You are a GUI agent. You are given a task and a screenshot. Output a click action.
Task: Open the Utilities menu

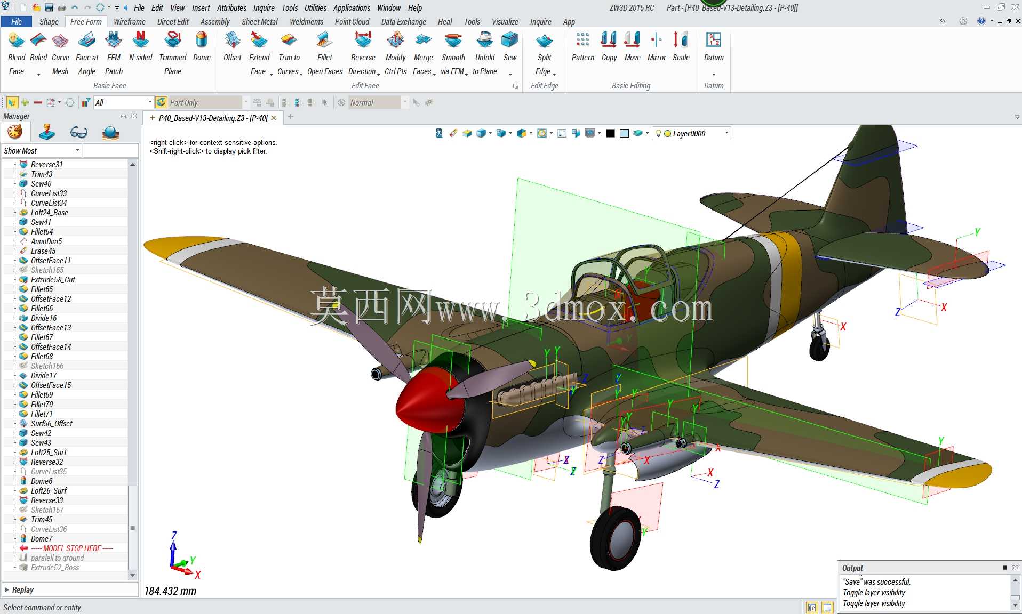315,7
